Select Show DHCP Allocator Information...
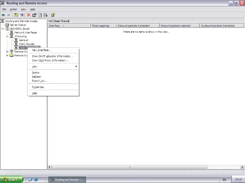The width and height of the screenshot is (245, 183). [52, 56]
